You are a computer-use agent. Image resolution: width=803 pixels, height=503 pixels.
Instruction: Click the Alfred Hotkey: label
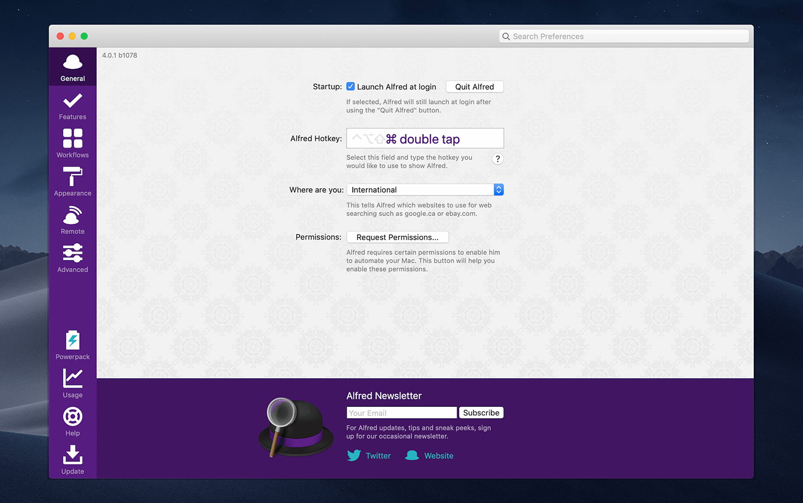coord(316,138)
